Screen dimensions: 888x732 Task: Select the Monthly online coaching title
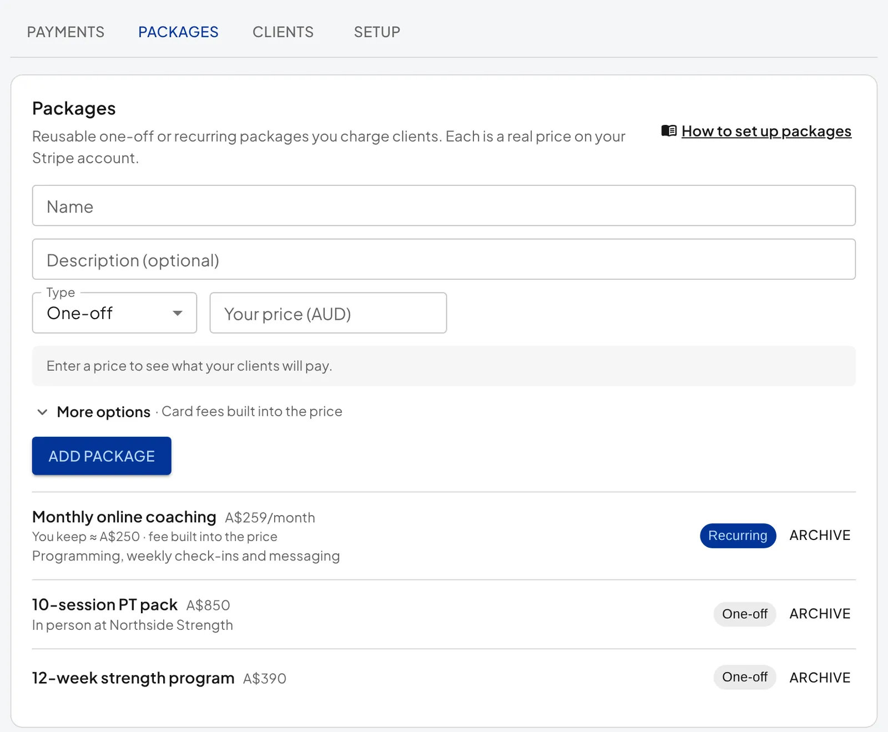pyautogui.click(x=124, y=517)
